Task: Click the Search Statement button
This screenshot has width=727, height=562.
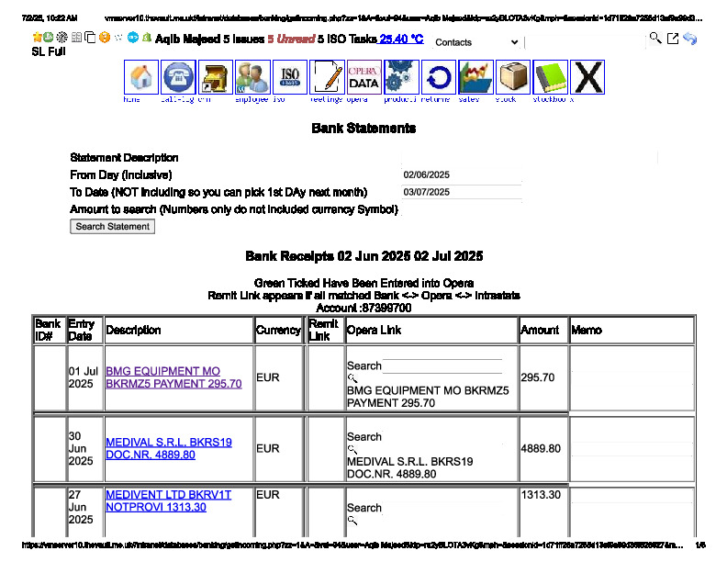Action: pos(112,227)
